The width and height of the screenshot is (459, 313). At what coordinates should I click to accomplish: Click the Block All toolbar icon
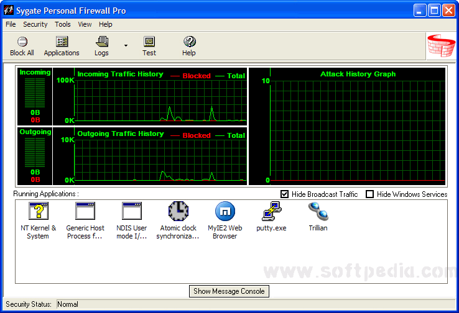pyautogui.click(x=22, y=46)
